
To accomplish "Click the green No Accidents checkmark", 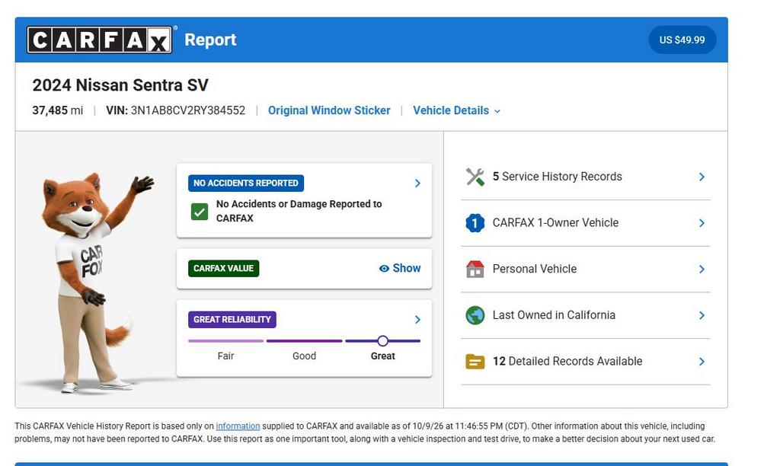I will point(200,212).
